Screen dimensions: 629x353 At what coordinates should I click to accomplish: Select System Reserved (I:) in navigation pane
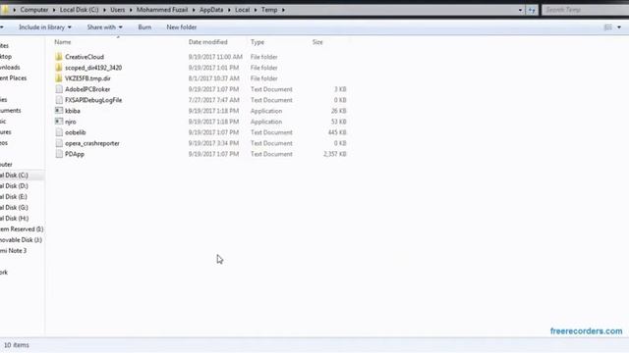click(x=22, y=229)
